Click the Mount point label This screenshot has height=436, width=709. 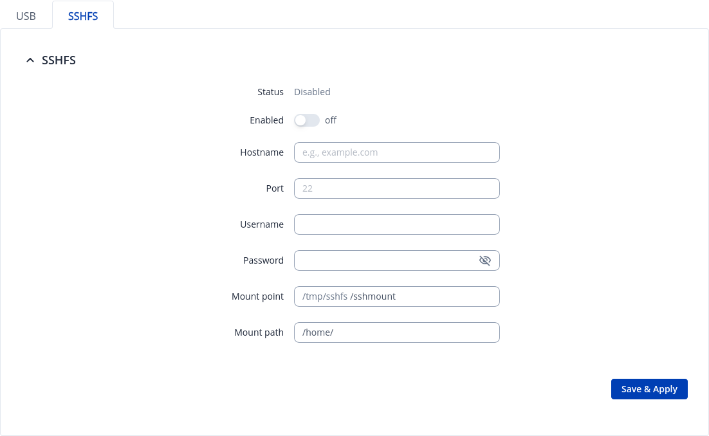coord(257,296)
